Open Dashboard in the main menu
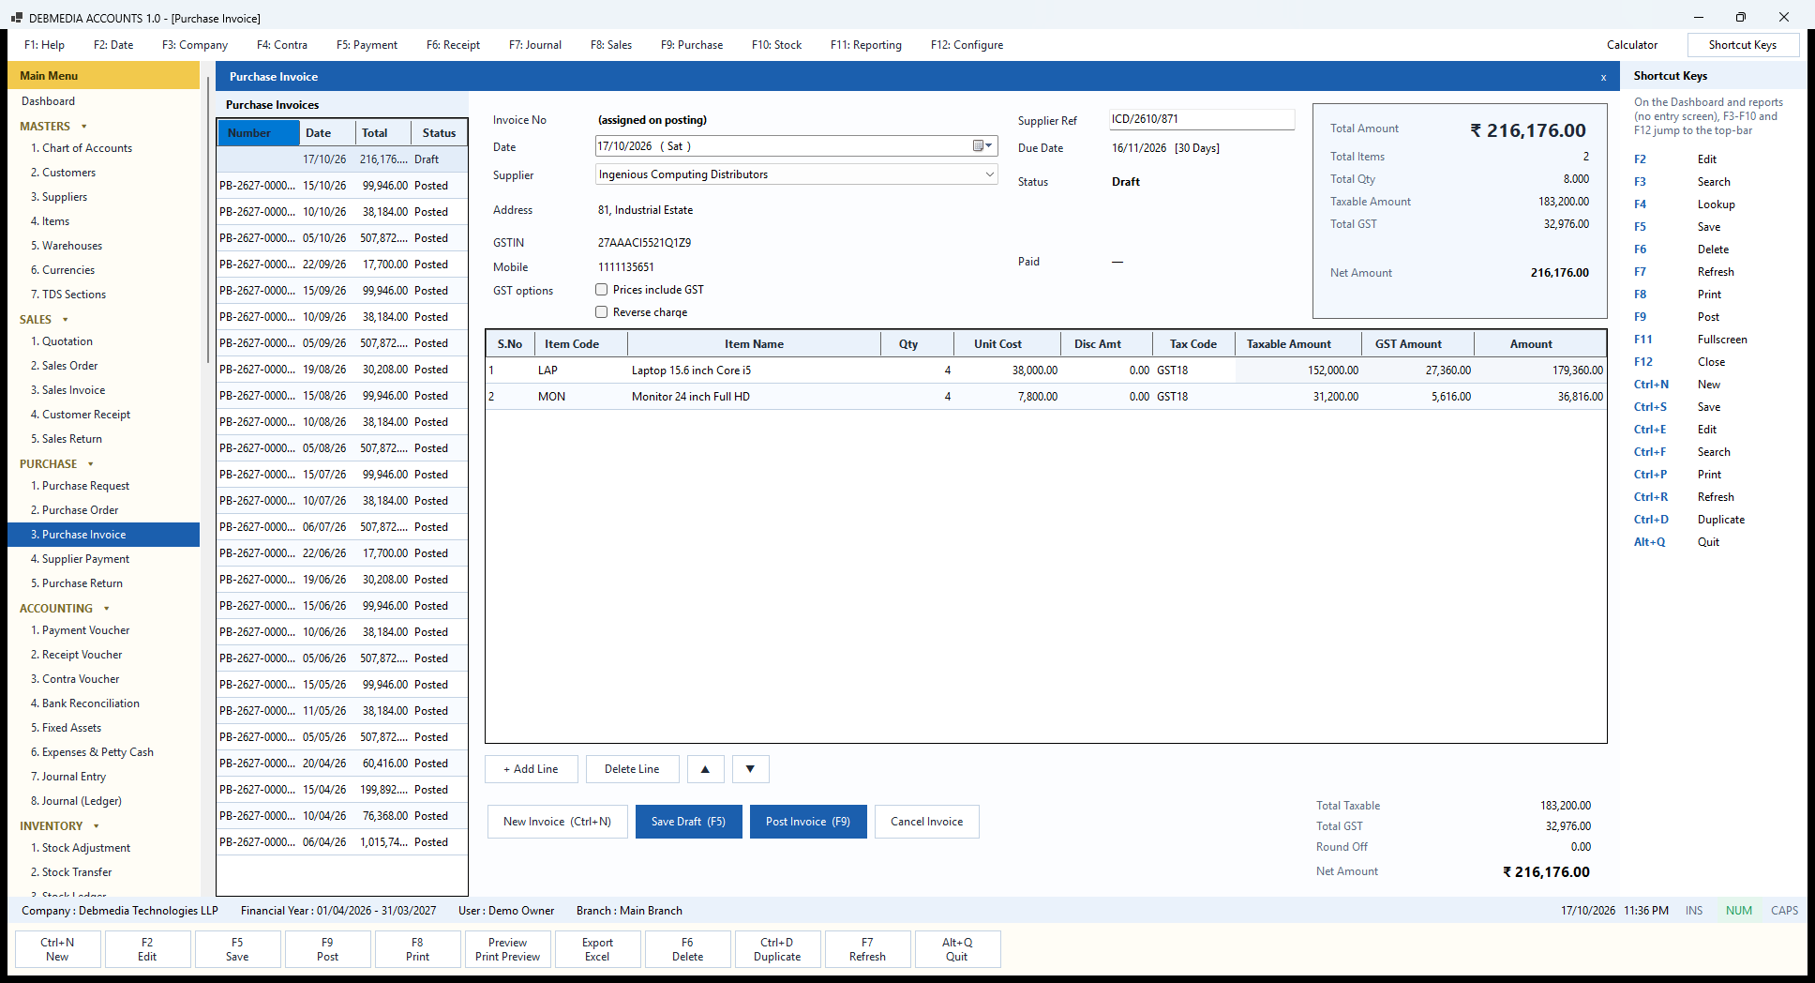The height and width of the screenshot is (983, 1815). click(x=48, y=101)
